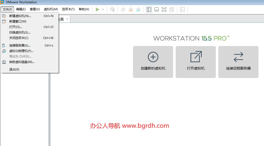Enter full screen mode from the toolbar
The height and width of the screenshot is (146, 264).
[x=164, y=9]
